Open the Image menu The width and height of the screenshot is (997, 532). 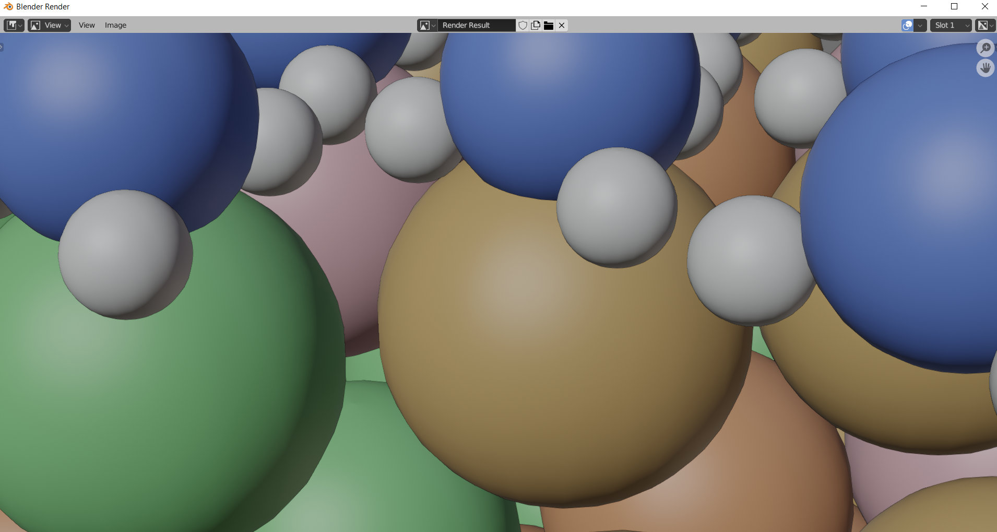(x=115, y=25)
